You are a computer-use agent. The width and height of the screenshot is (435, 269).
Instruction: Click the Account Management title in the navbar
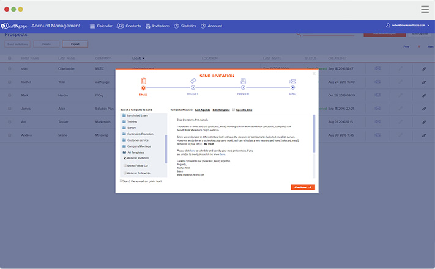(56, 26)
